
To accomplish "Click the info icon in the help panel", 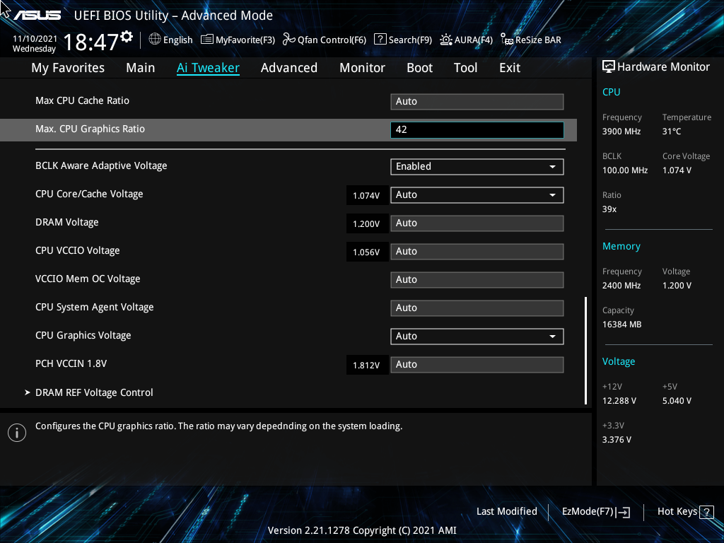I will (17, 433).
